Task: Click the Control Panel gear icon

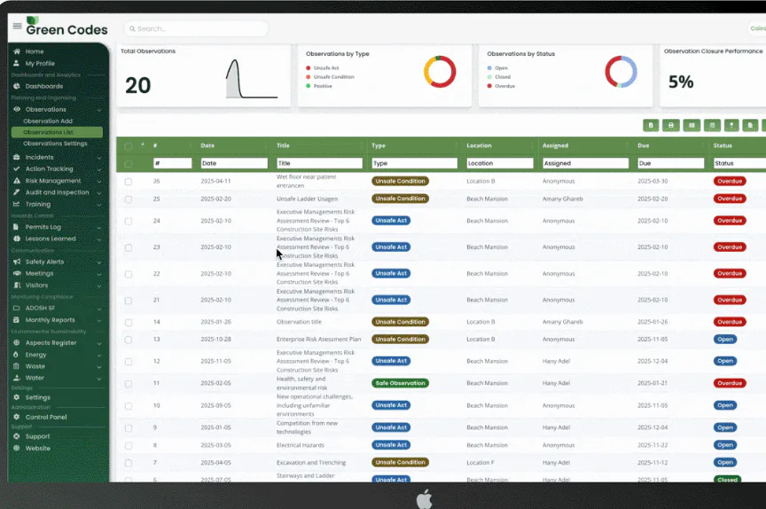Action: tap(17, 417)
